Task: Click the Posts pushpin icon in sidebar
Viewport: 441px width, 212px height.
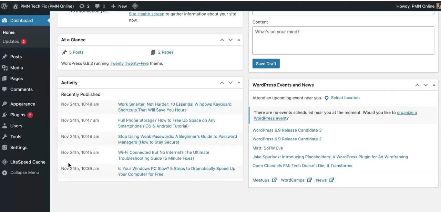Action: pos(4,57)
